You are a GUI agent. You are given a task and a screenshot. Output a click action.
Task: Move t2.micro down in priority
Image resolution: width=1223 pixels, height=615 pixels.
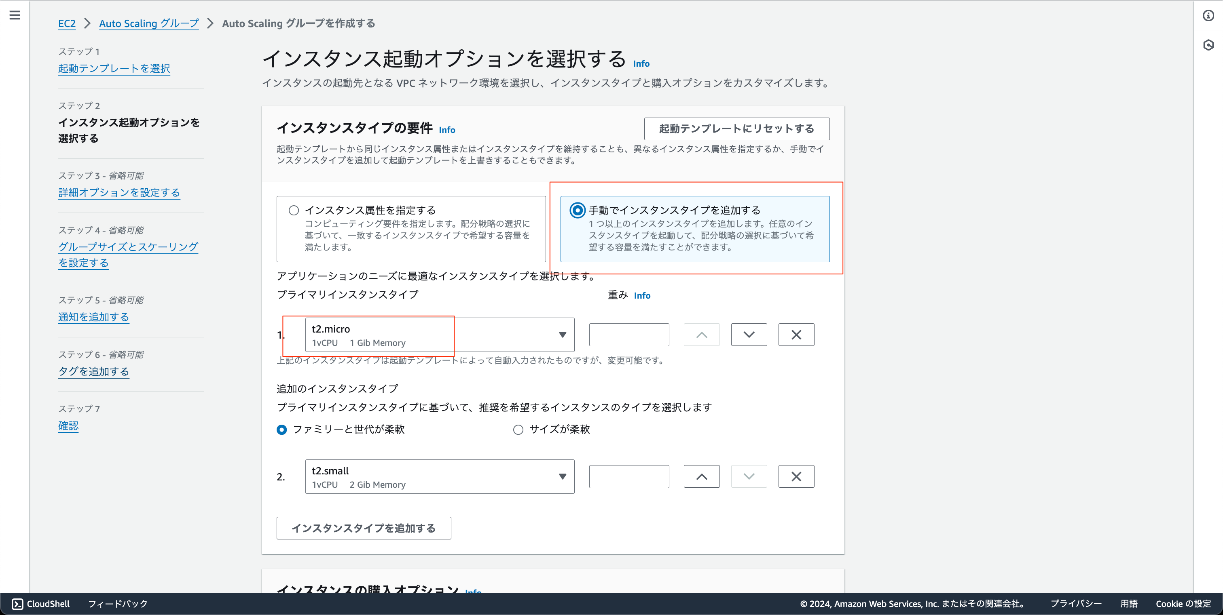tap(749, 334)
